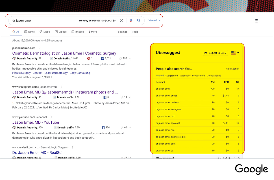
Task: Select keyword 'dr jason emer md'
Action: pyautogui.click(x=165, y=116)
